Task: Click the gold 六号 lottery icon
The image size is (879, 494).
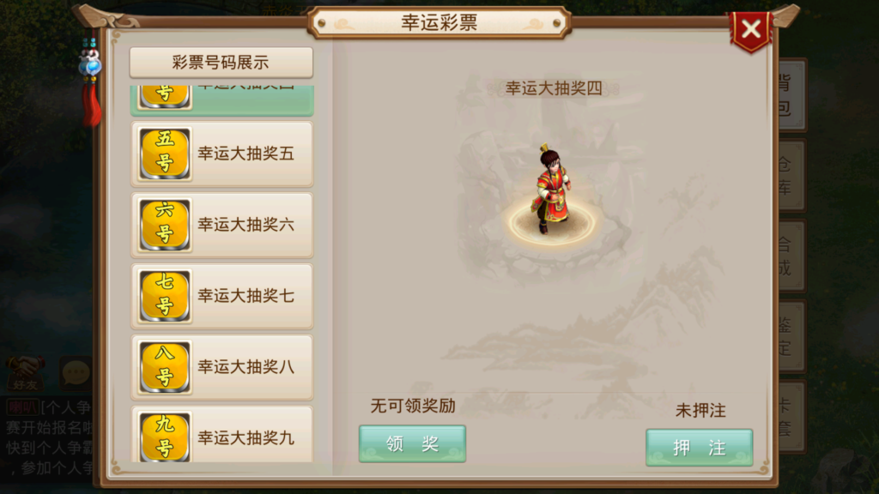Action: 165,225
